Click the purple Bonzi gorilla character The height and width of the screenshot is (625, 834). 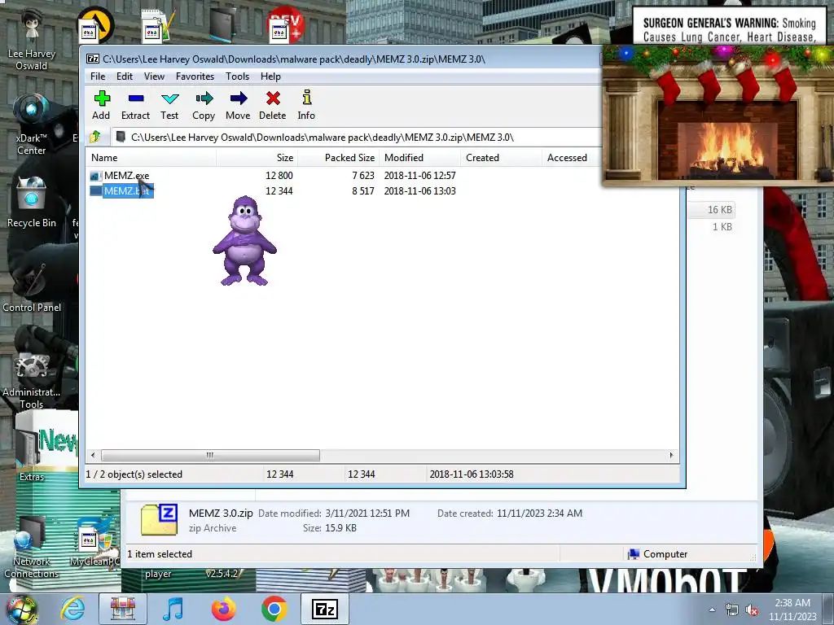coord(244,241)
